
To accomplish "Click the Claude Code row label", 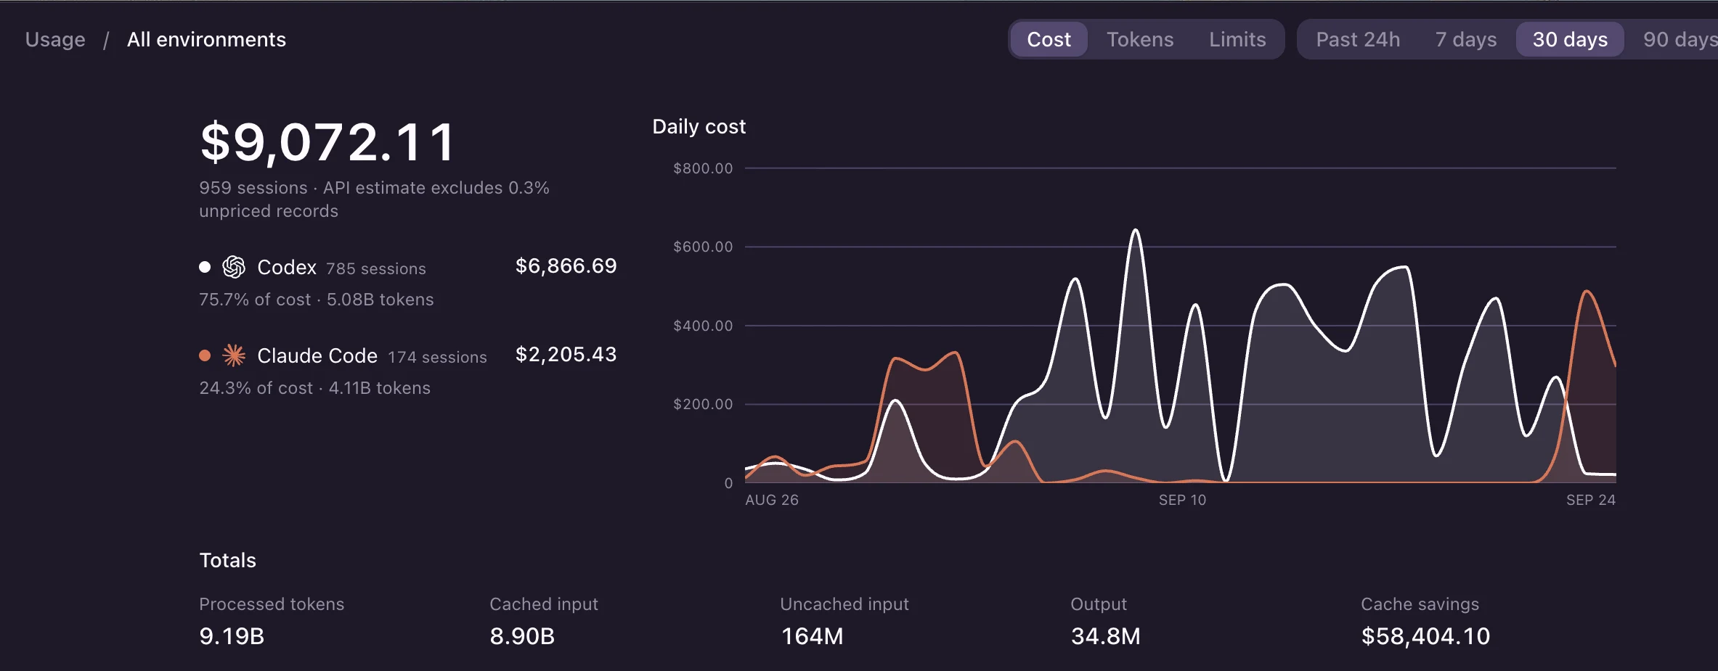I will tap(317, 355).
